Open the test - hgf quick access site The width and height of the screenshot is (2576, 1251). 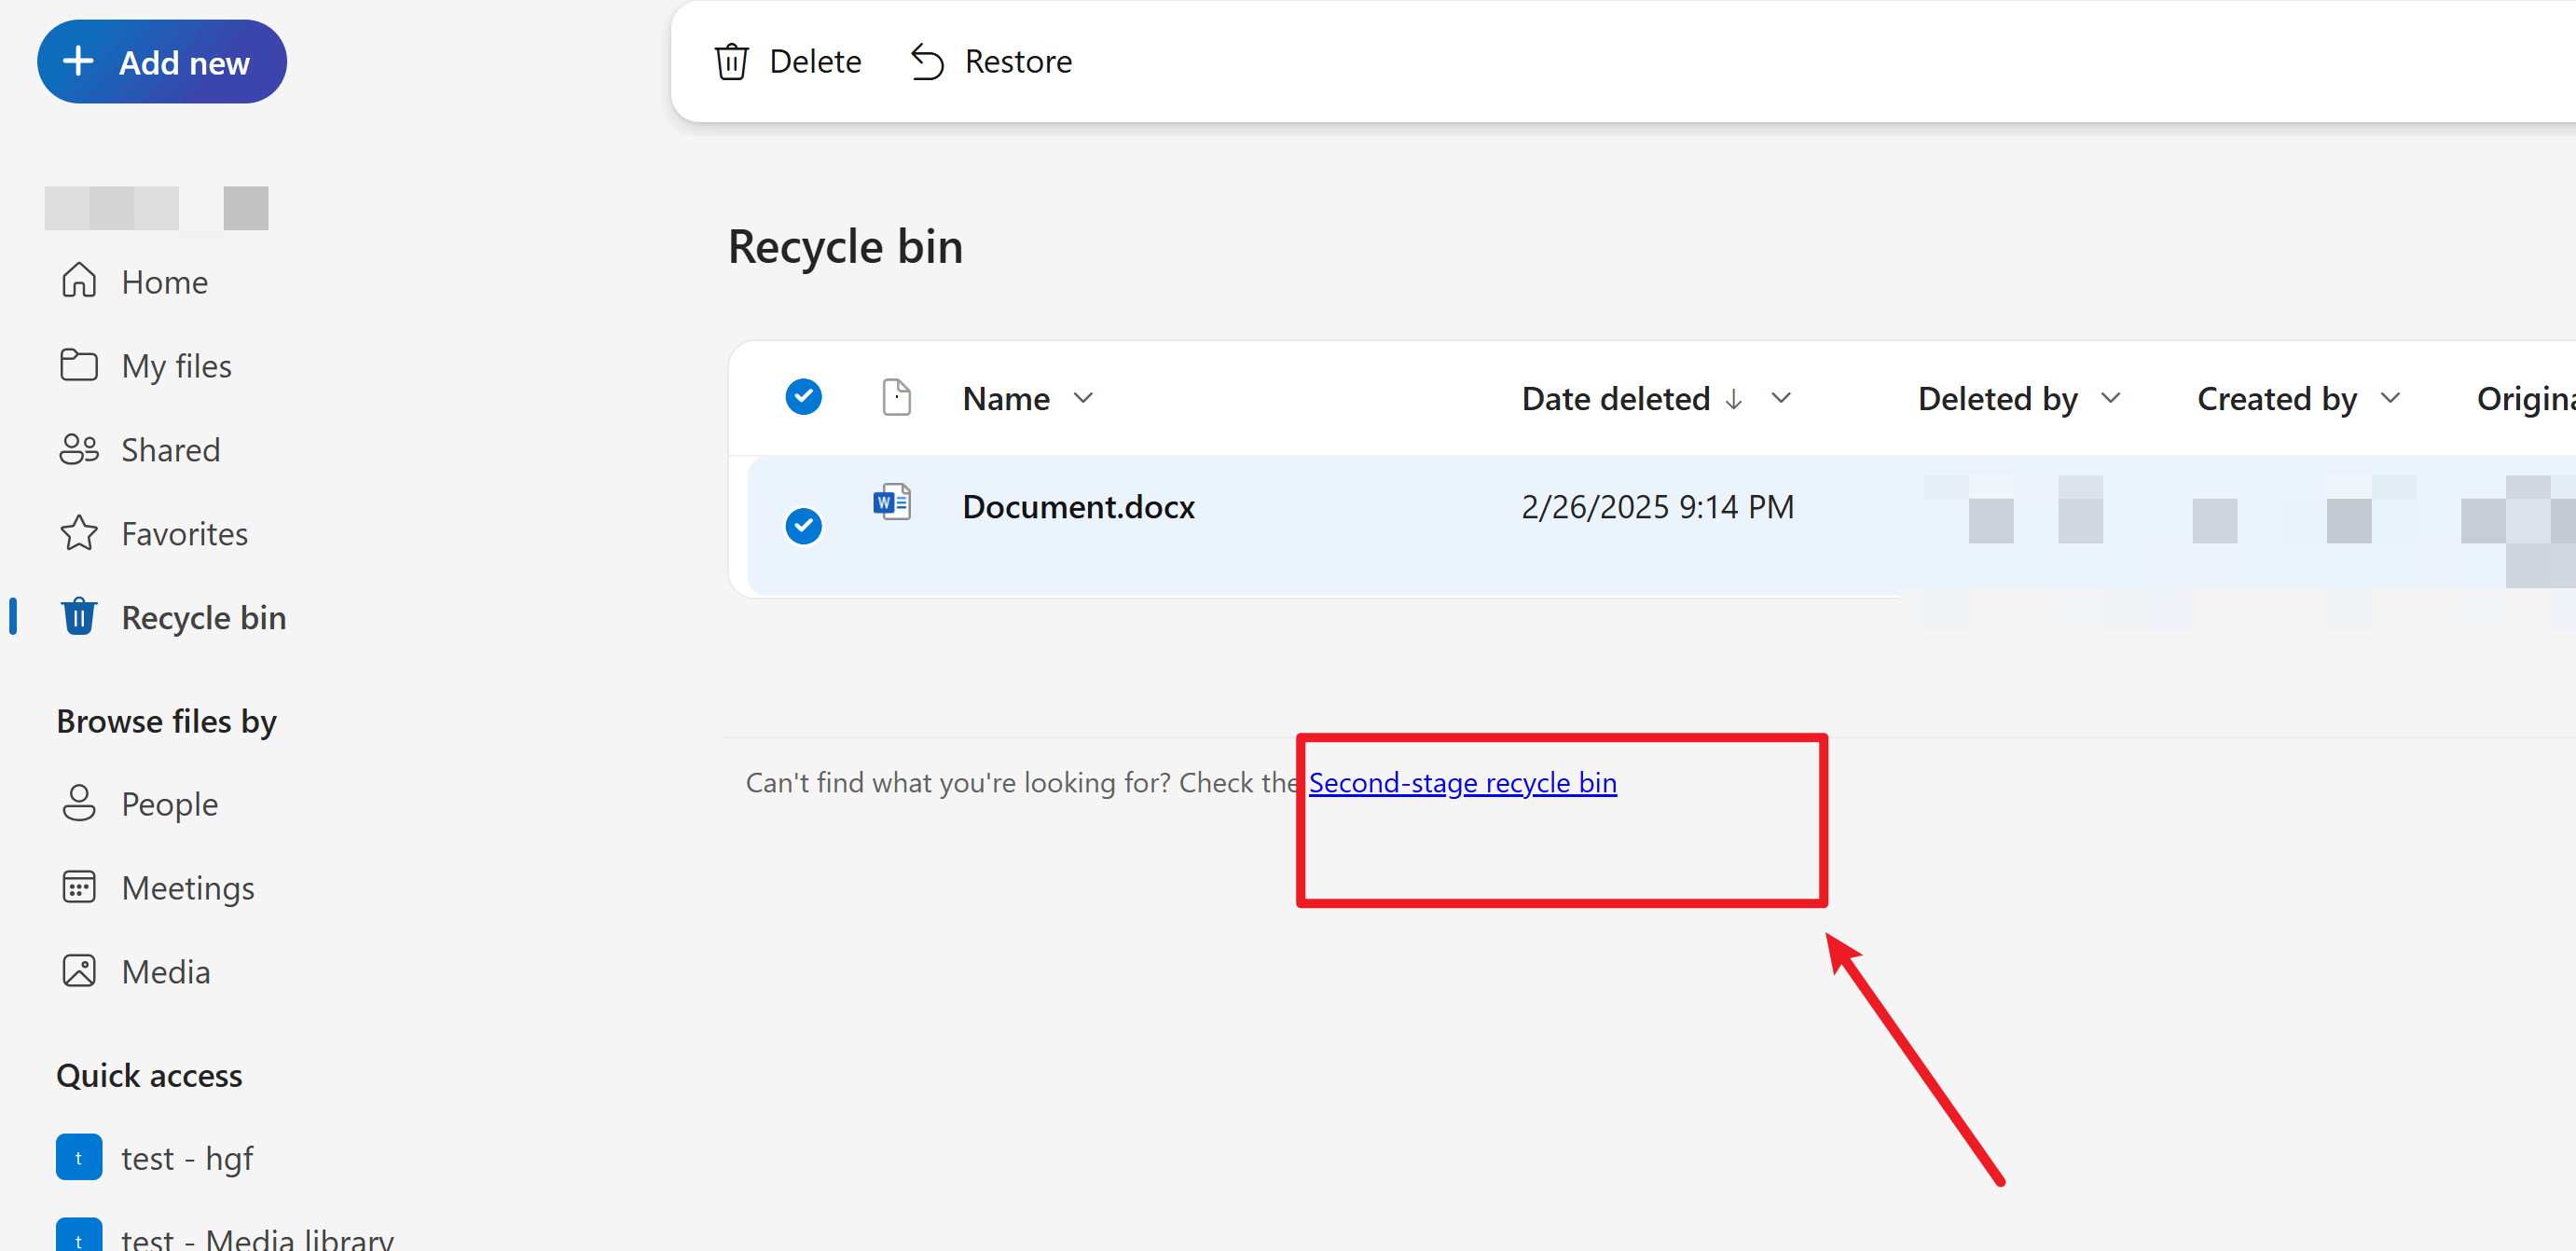(x=187, y=1157)
